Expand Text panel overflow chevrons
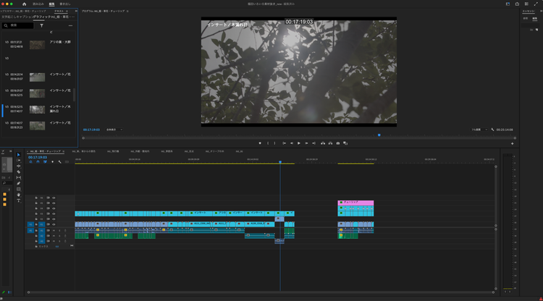 [x=76, y=11]
